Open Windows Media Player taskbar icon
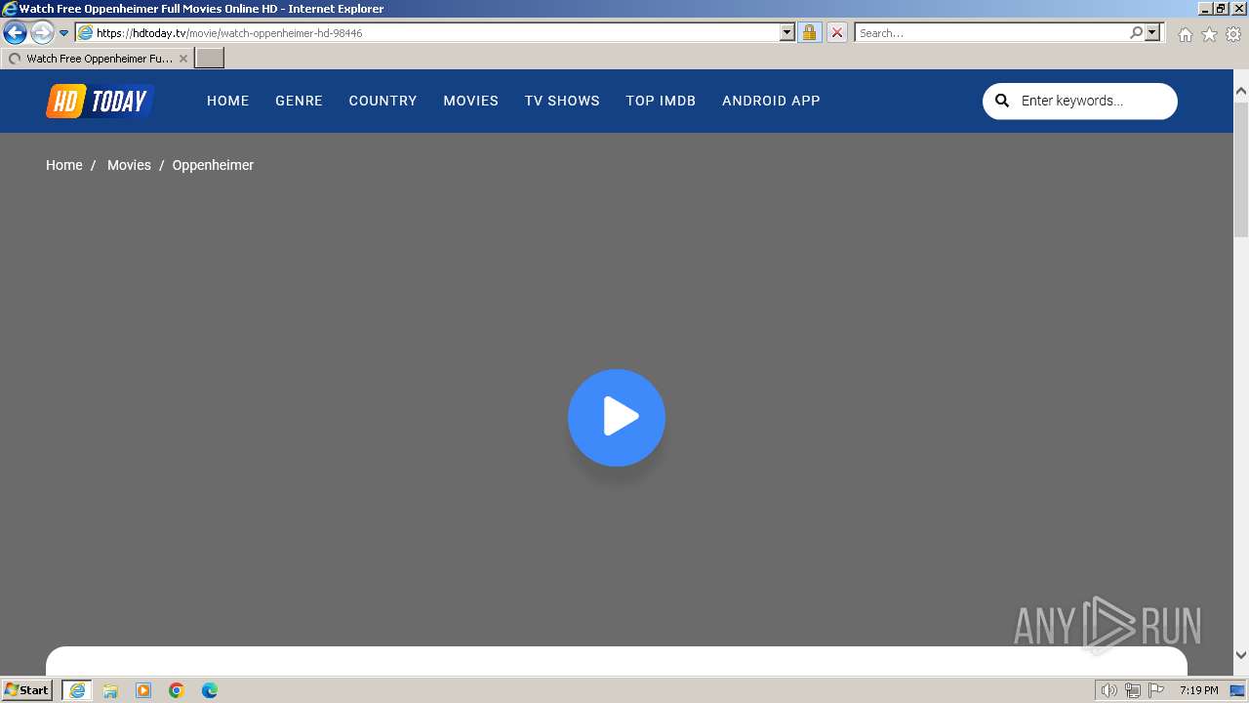The width and height of the screenshot is (1249, 703). click(x=143, y=690)
